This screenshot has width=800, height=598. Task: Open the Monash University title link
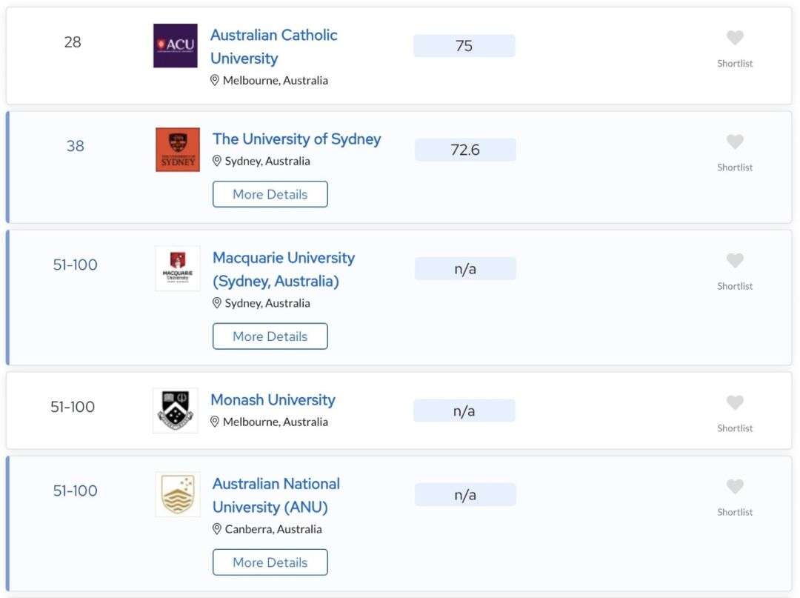273,399
